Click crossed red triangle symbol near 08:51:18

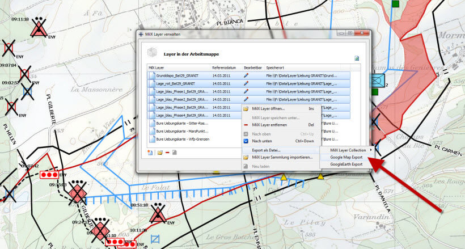click(158, 213)
